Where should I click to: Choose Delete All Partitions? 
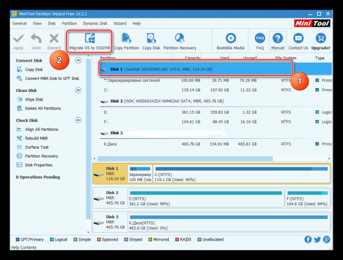(x=38, y=109)
